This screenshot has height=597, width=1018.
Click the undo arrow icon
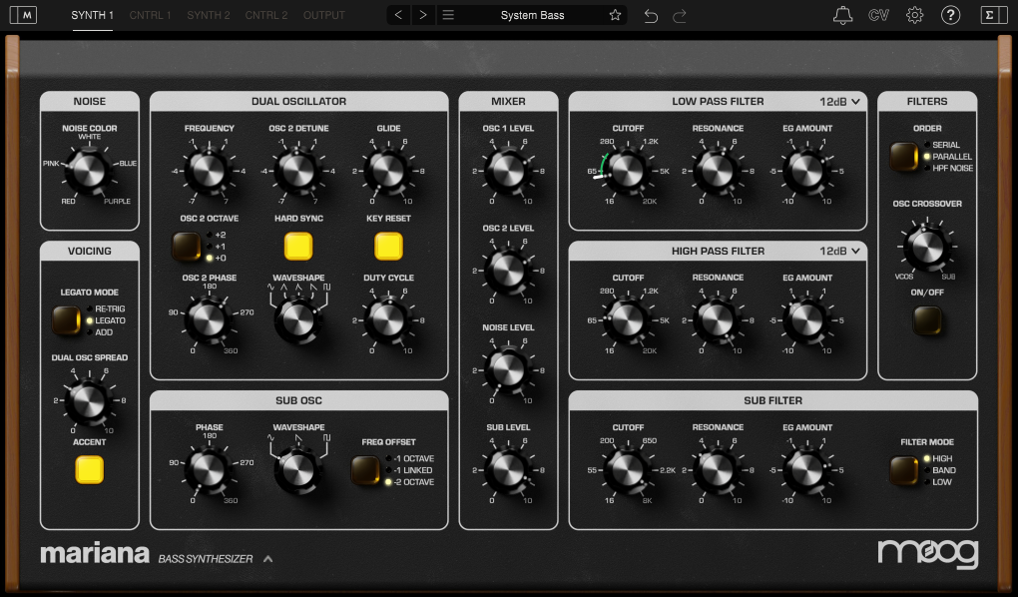point(651,15)
